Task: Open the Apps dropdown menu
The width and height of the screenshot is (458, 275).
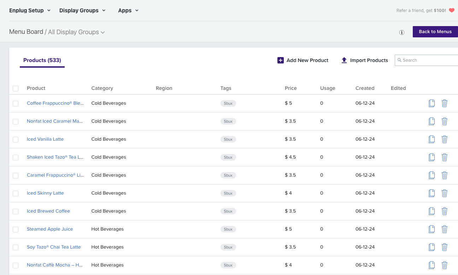Action: [x=128, y=10]
